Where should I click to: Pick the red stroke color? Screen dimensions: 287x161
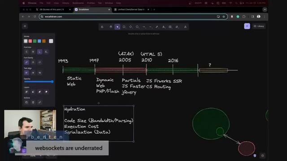30,41
